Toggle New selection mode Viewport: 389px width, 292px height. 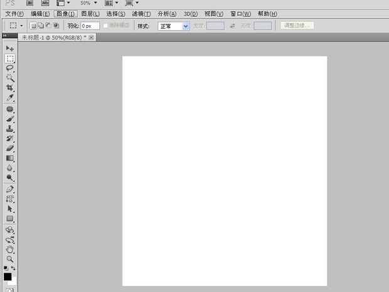click(x=33, y=26)
